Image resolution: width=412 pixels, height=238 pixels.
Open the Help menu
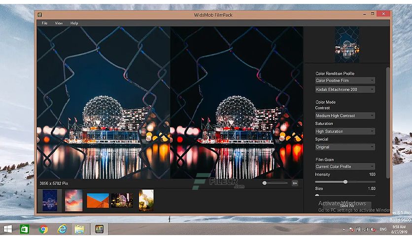coord(74,23)
